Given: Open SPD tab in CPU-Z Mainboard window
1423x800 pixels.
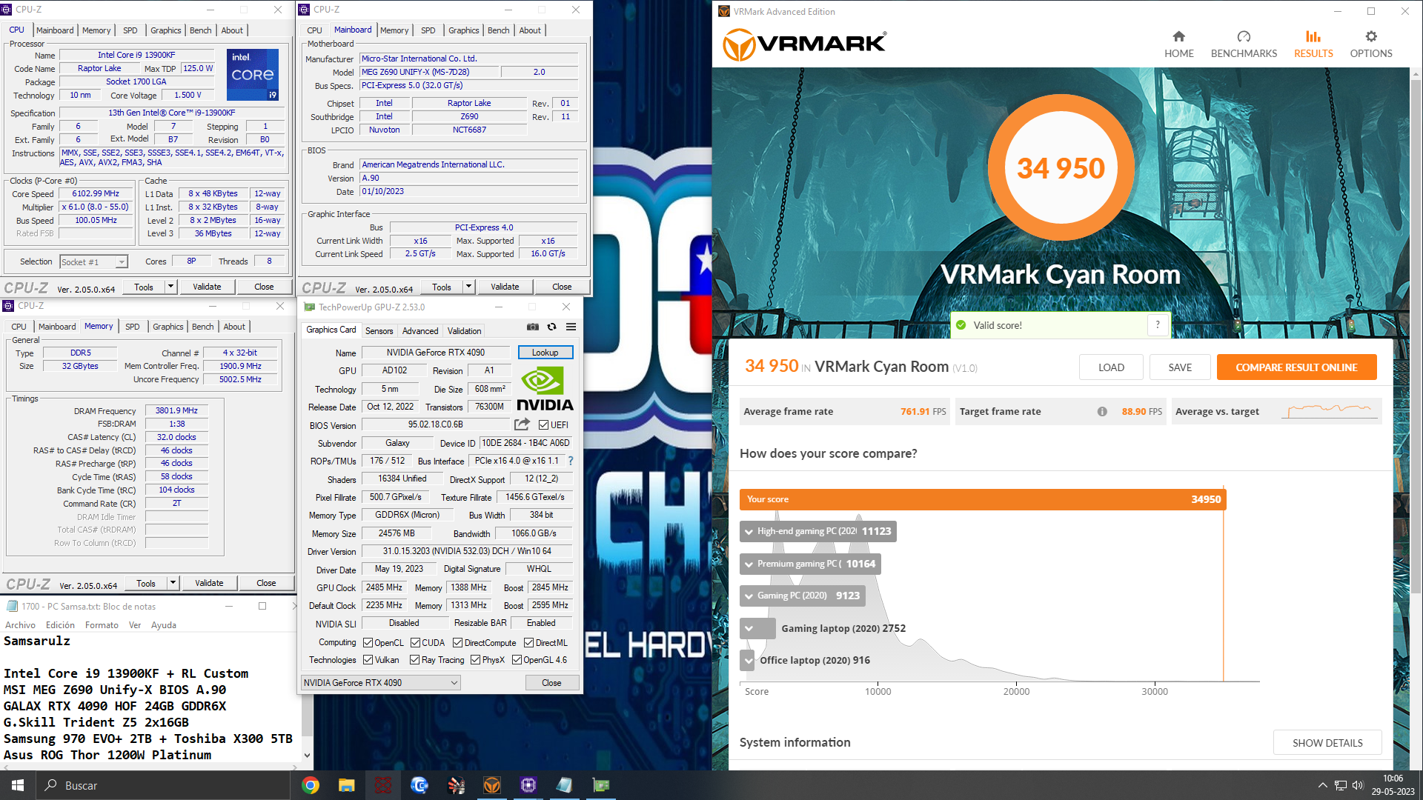Looking at the screenshot, I should click(x=428, y=30).
